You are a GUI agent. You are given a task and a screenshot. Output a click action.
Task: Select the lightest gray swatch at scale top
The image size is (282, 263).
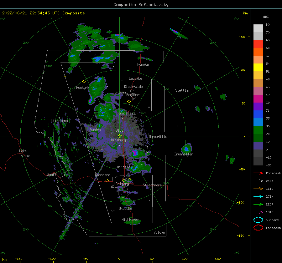[x=258, y=28]
